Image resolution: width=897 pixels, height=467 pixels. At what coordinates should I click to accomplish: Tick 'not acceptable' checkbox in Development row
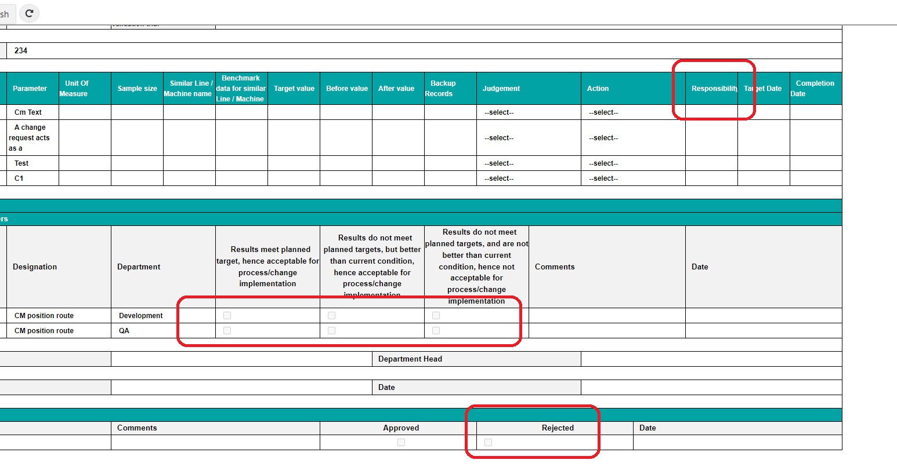[x=436, y=316]
